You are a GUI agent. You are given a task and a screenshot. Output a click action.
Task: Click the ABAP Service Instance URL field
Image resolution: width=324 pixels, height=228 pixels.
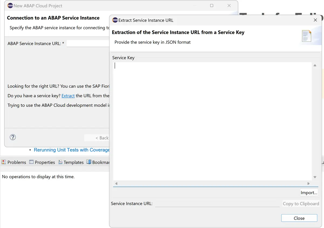(x=88, y=43)
